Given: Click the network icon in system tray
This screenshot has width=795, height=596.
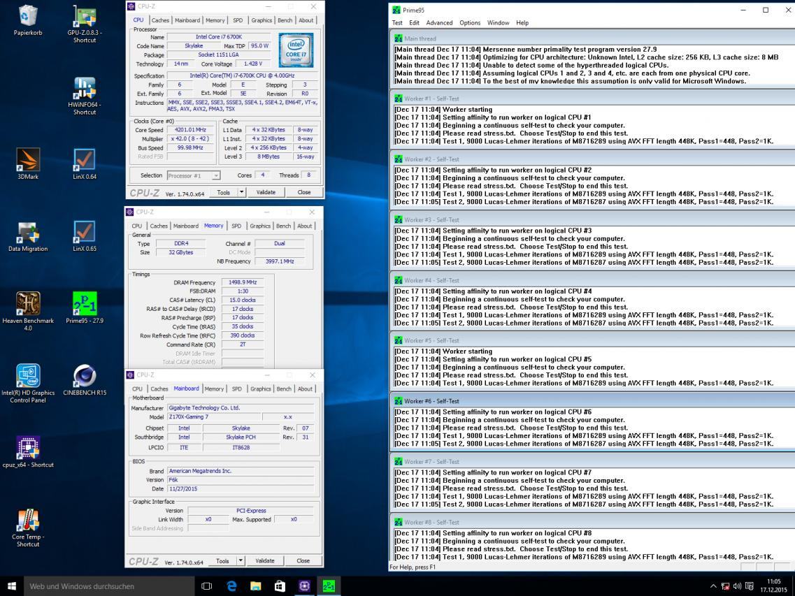Looking at the screenshot, I should click(726, 586).
